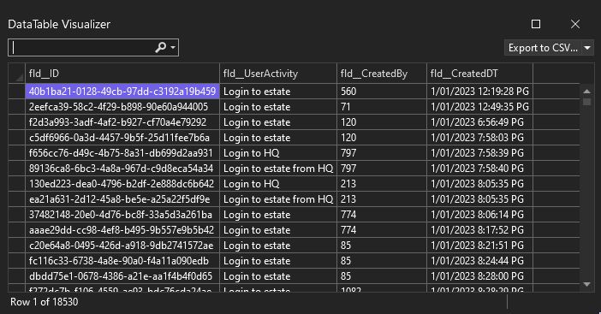Image resolution: width=601 pixels, height=314 pixels.
Task: Click the search magnifier icon
Action: (161, 47)
